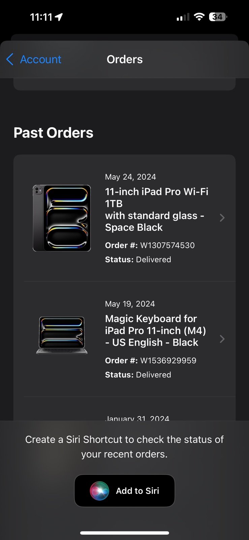
Task: Select the Orders title
Action: [124, 59]
